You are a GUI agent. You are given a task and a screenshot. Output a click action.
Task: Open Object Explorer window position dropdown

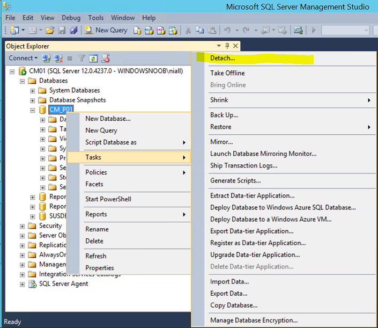219,46
